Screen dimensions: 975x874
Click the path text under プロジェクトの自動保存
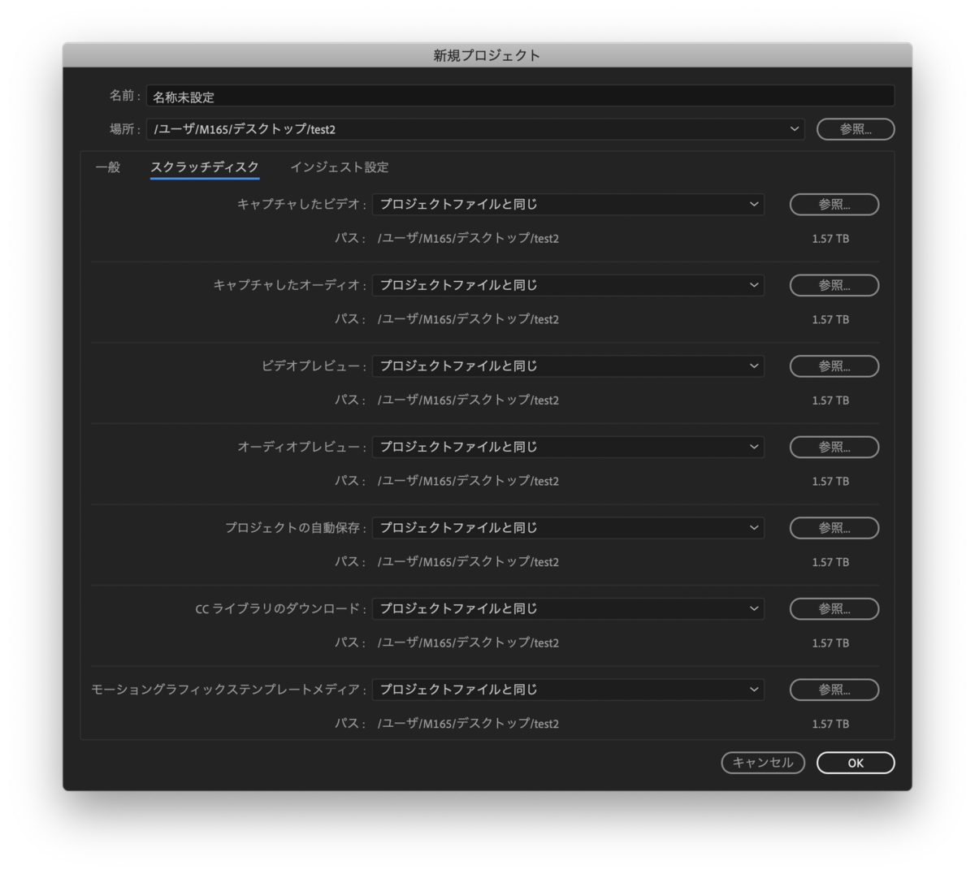click(468, 562)
